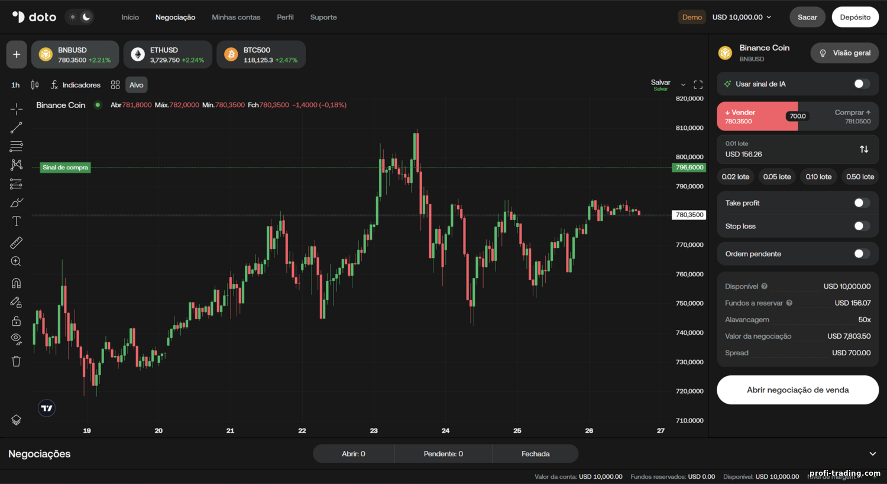
Task: Enable the Stop loss toggle
Action: point(862,226)
